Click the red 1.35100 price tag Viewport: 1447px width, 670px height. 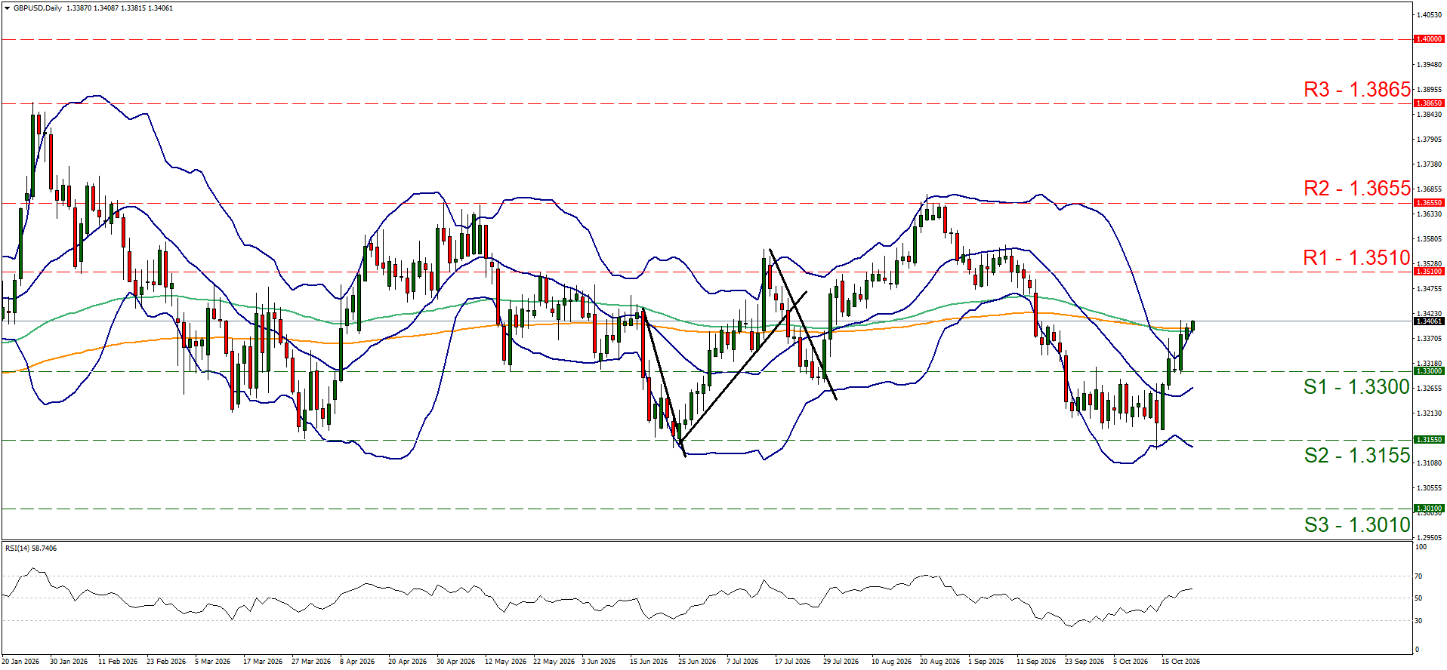(x=1429, y=272)
